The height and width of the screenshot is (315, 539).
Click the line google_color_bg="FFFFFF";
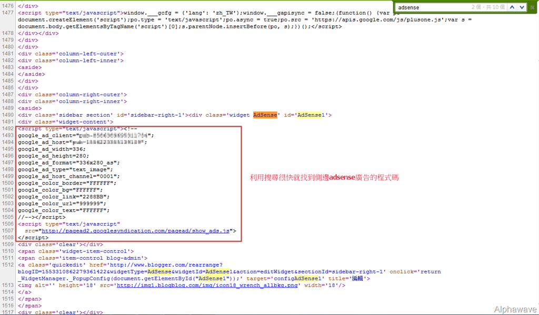click(60, 190)
